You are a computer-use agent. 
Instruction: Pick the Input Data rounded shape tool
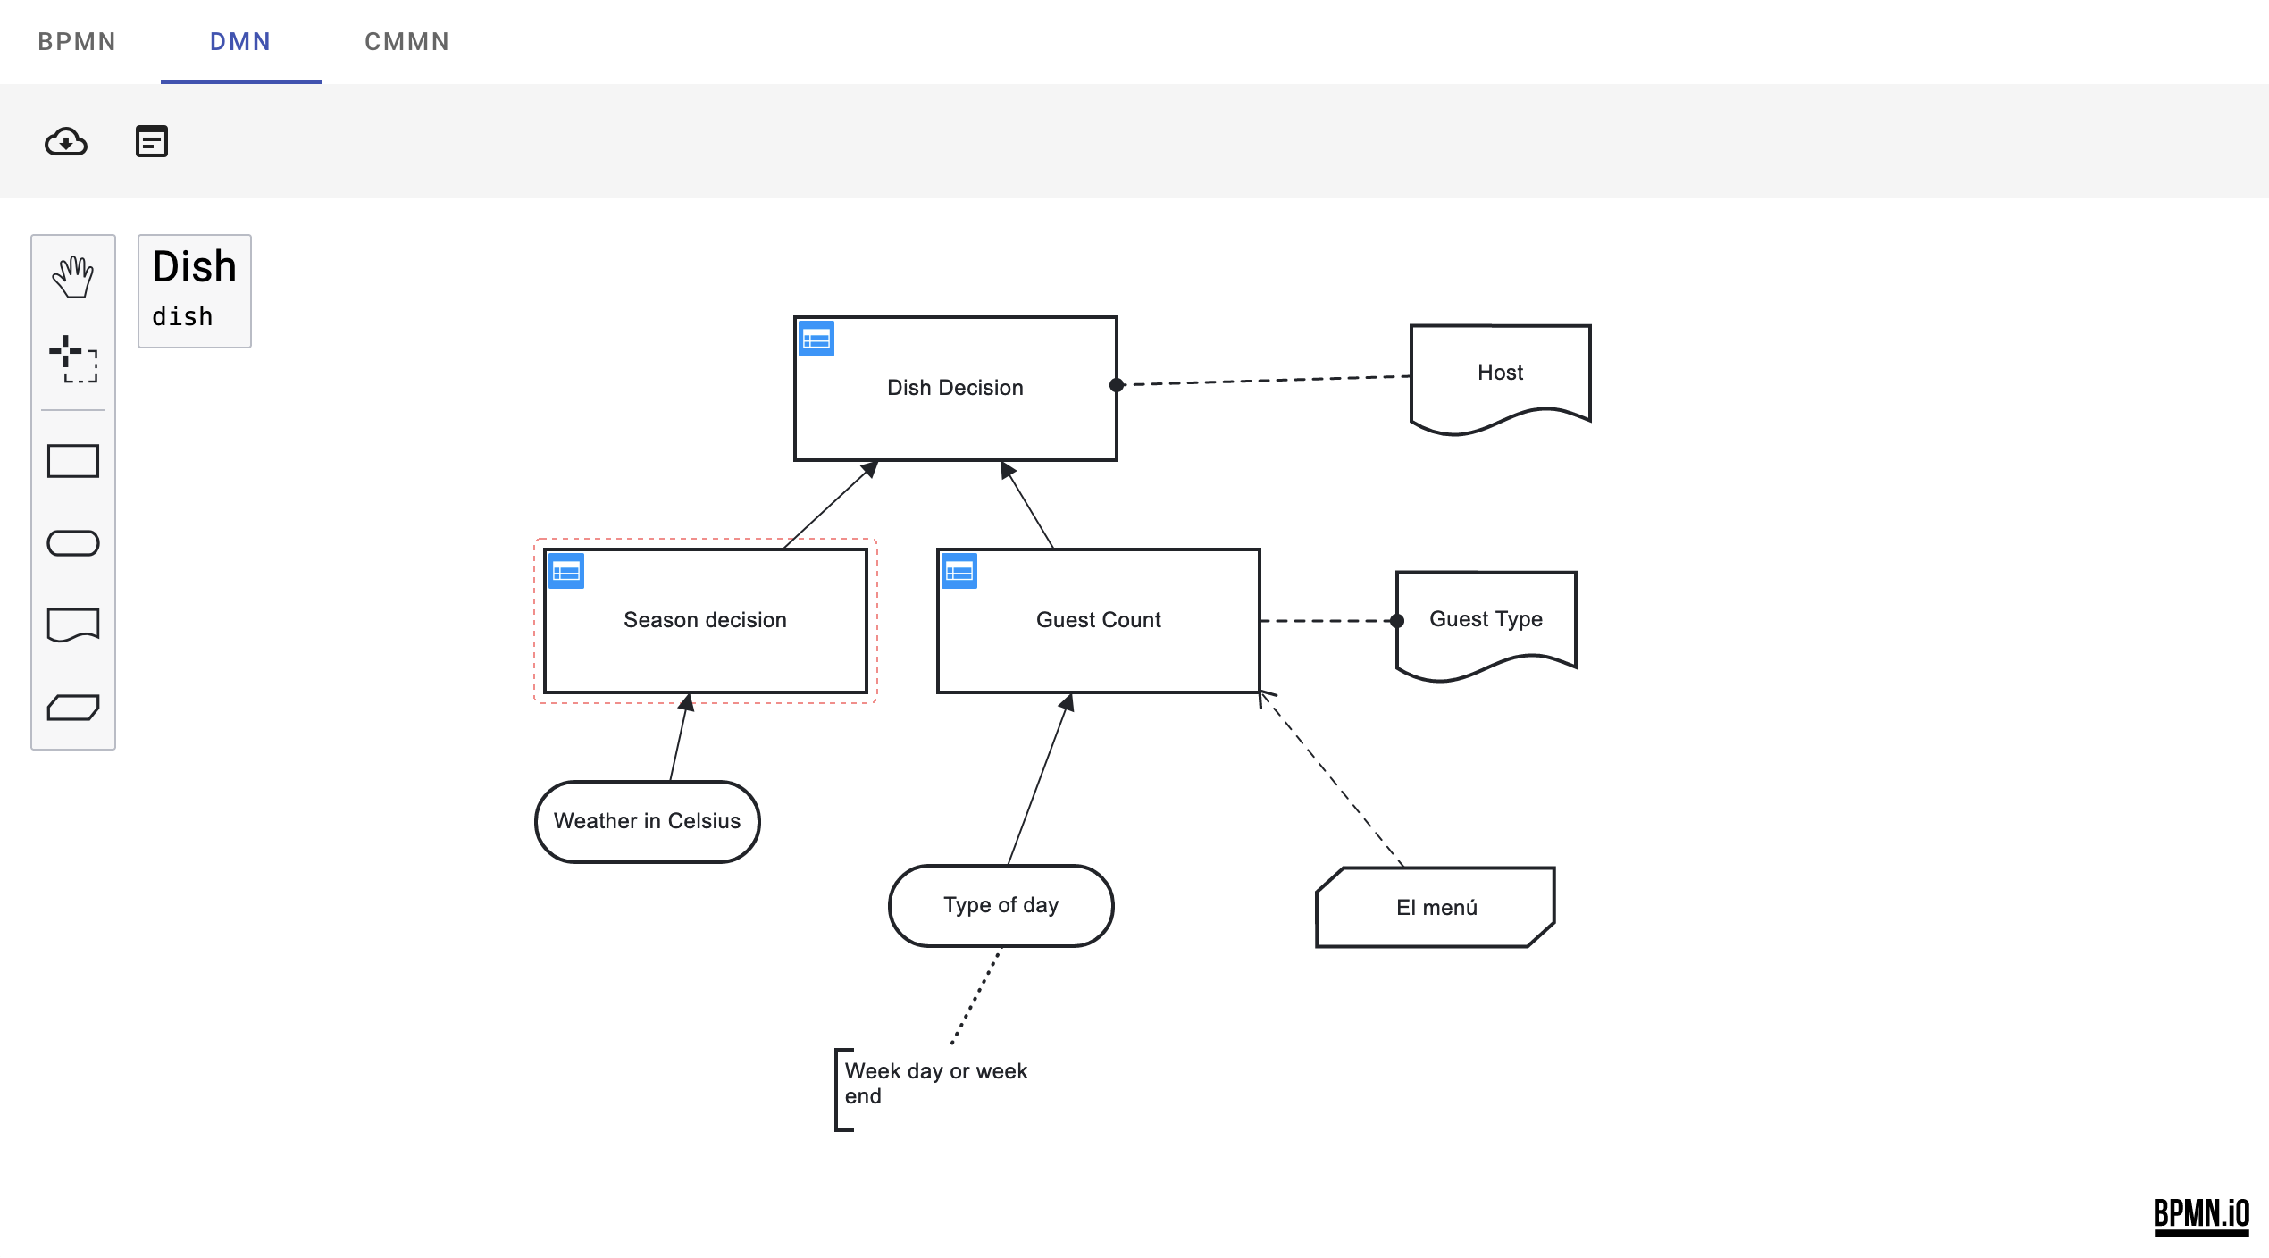(x=73, y=543)
